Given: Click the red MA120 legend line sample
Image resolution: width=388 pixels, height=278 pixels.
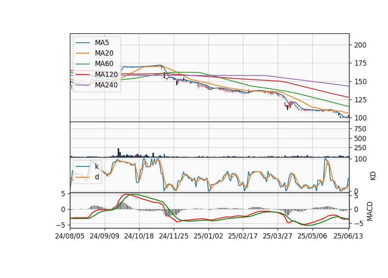Looking at the screenshot, I should tap(82, 75).
